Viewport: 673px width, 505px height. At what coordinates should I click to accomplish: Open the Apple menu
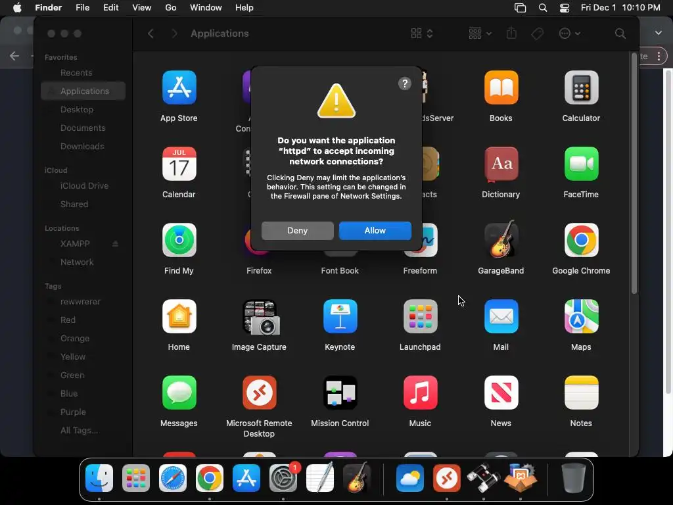[17, 8]
